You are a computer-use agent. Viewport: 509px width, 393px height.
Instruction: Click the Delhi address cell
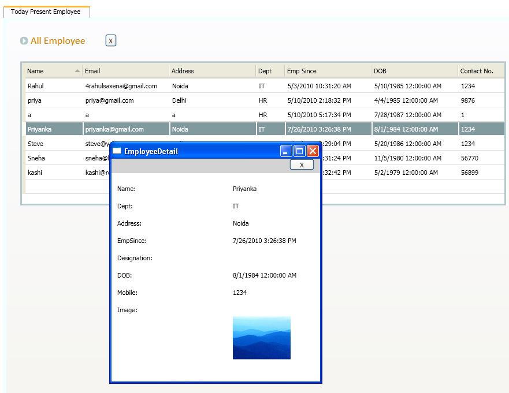[x=213, y=100]
